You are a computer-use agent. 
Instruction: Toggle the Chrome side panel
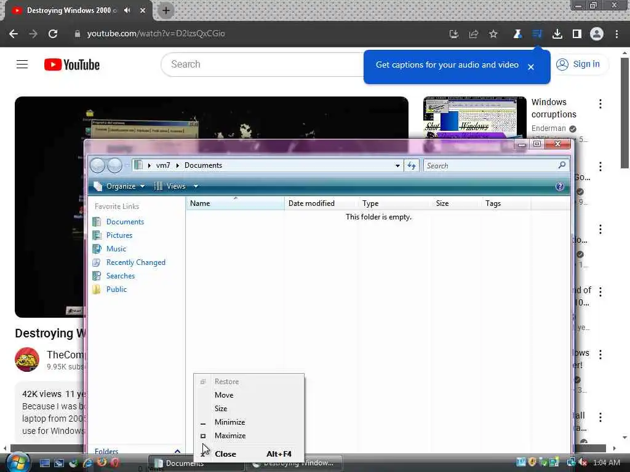(577, 34)
